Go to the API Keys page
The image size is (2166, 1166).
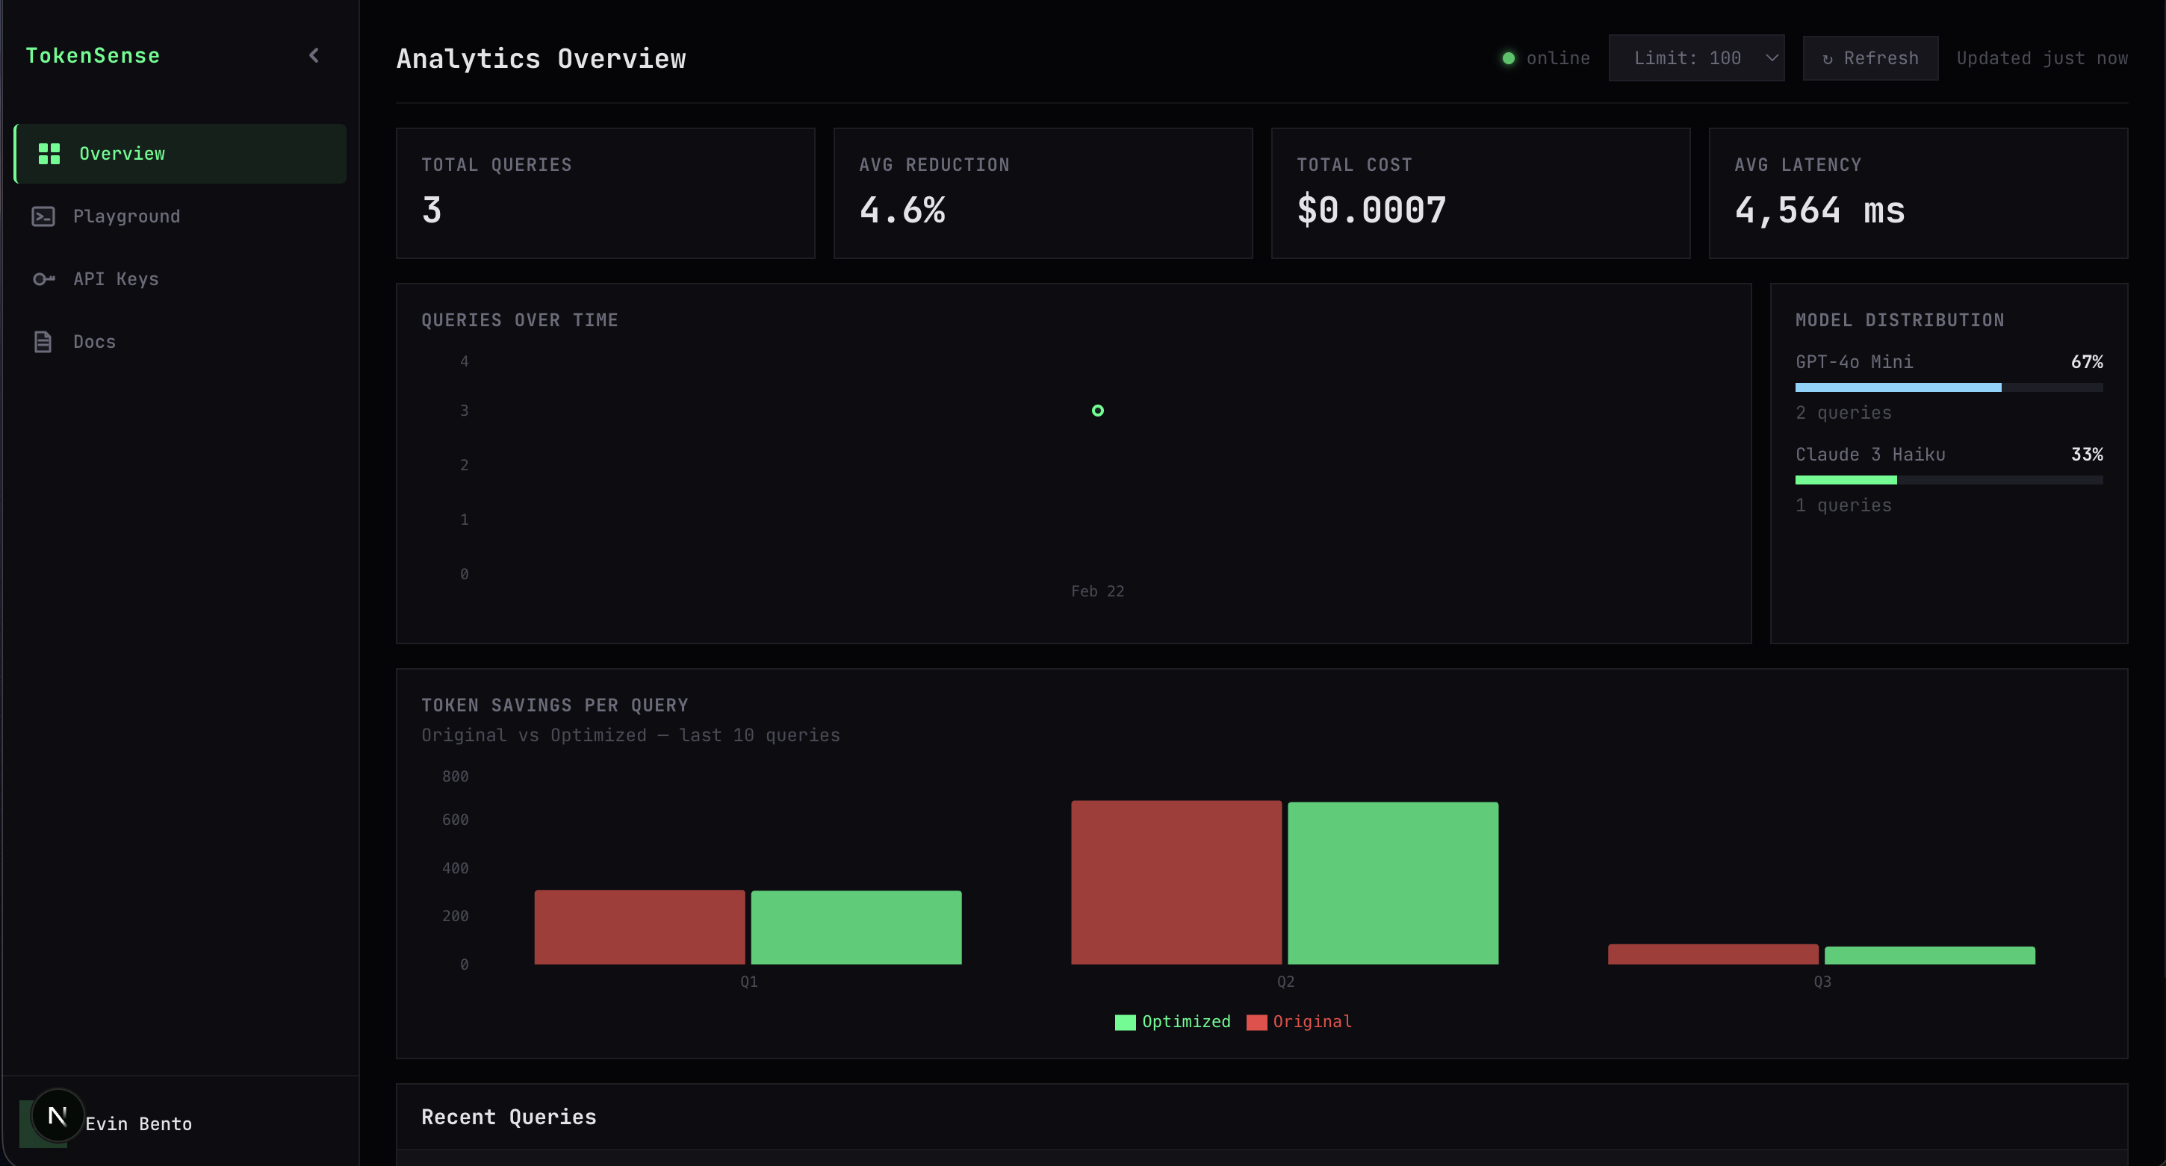pyautogui.click(x=115, y=279)
